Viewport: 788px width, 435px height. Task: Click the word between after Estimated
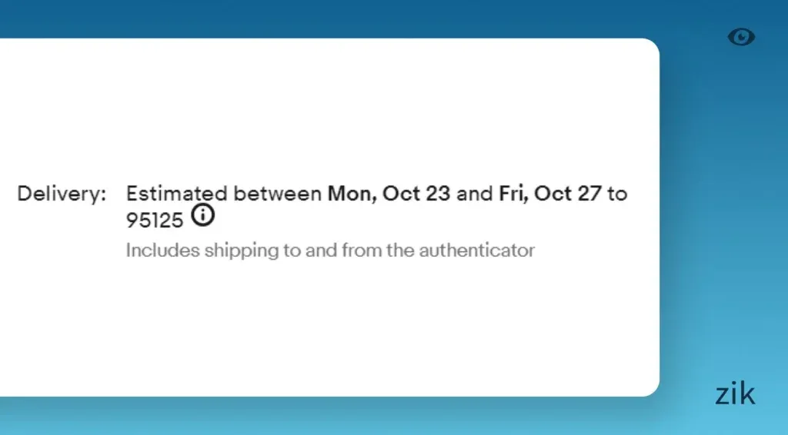coord(277,194)
